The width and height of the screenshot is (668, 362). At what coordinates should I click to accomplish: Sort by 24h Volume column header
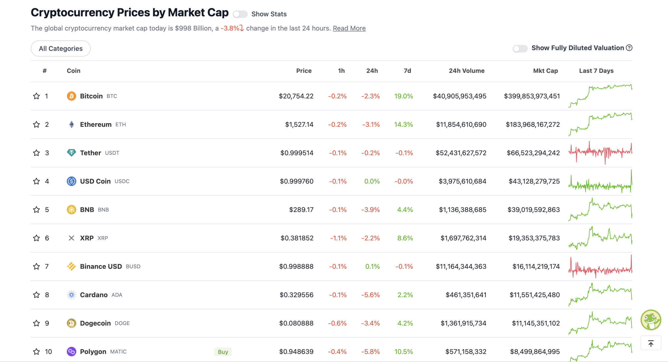(467, 71)
